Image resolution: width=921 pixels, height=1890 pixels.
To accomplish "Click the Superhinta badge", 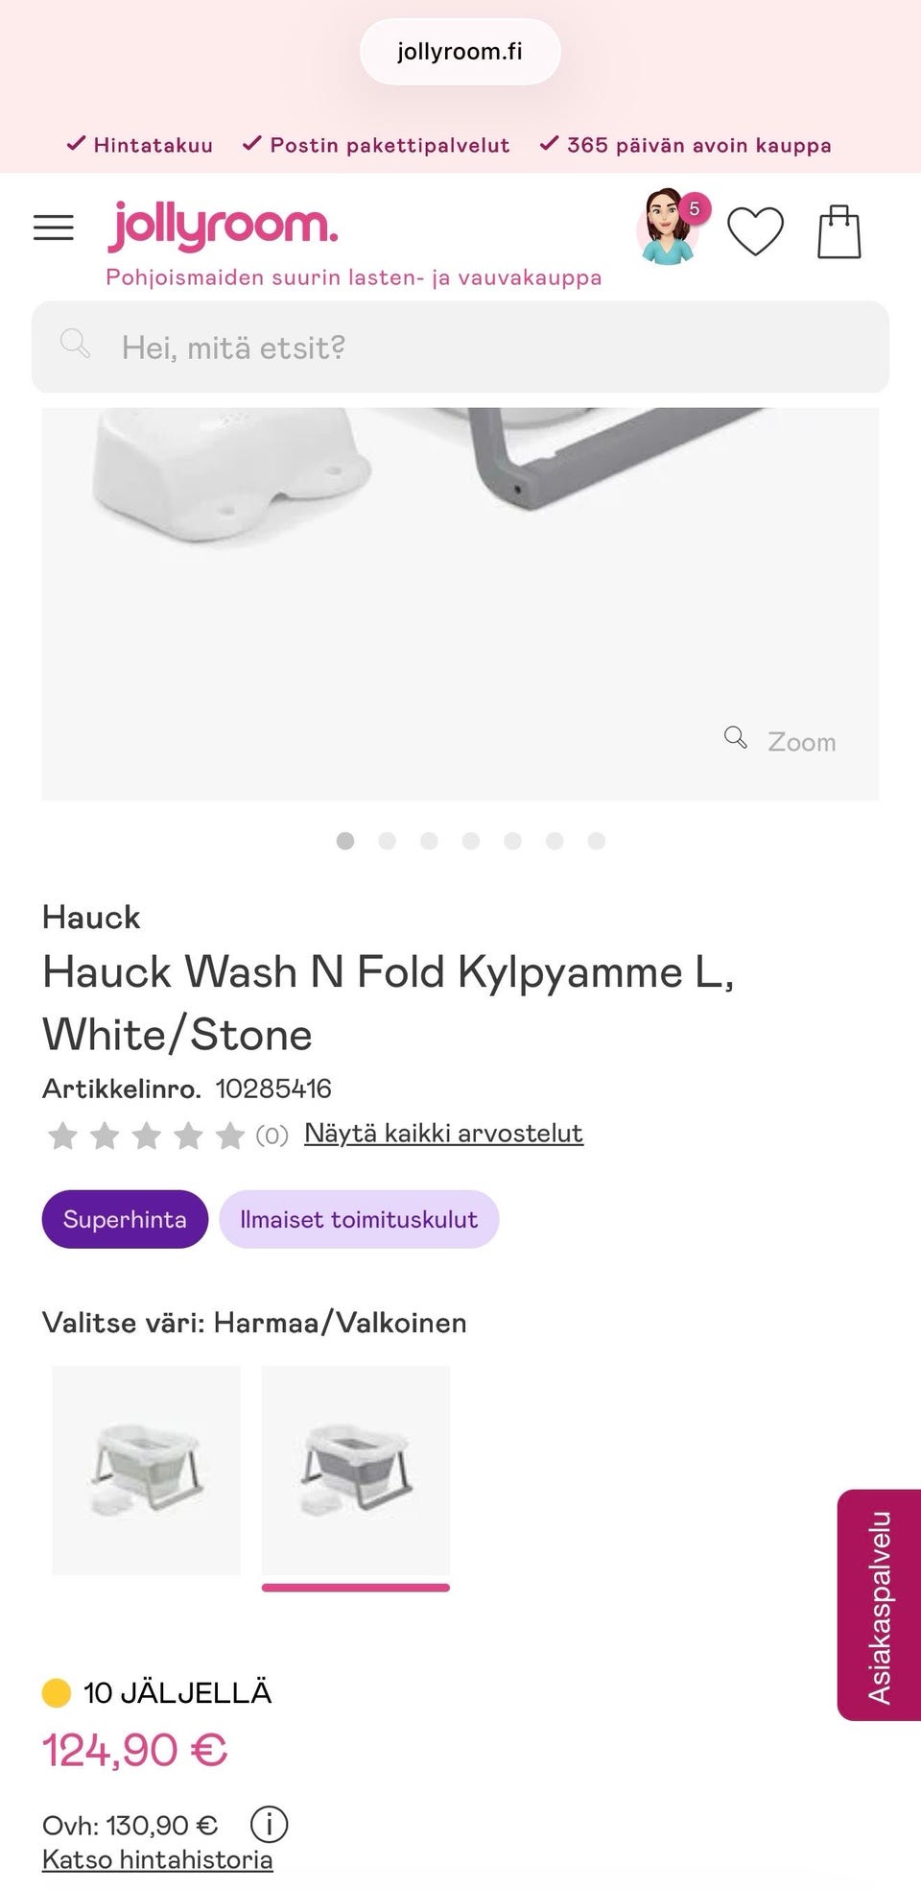I will pyautogui.click(x=125, y=1219).
